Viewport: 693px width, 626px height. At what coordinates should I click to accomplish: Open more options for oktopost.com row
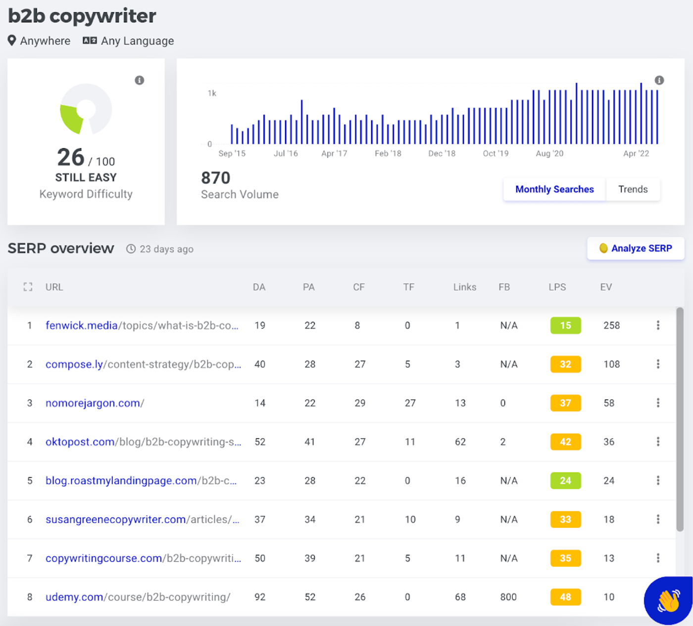[658, 441]
